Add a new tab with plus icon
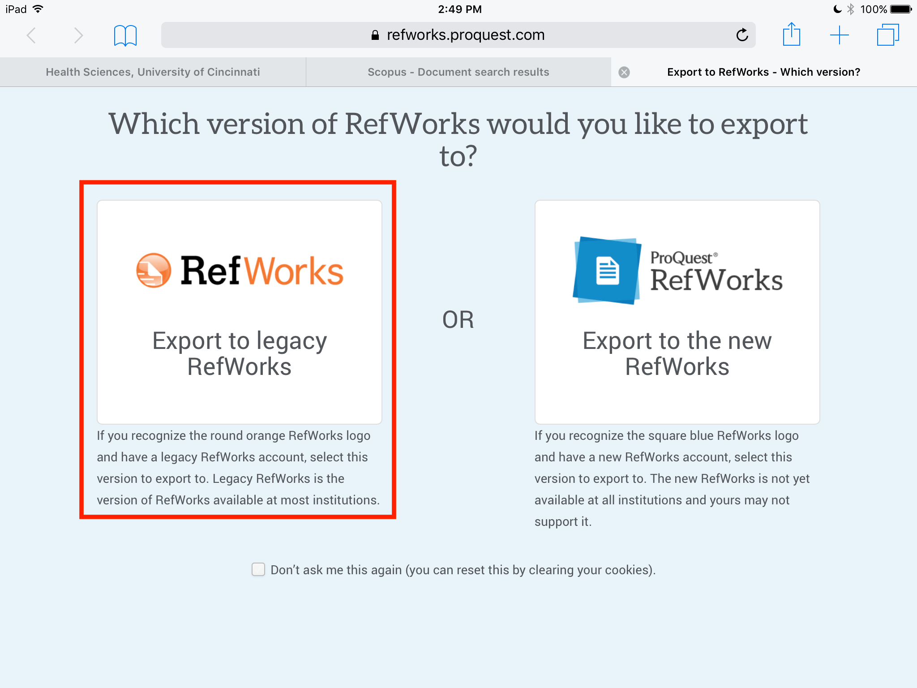Viewport: 917px width, 688px height. click(839, 35)
